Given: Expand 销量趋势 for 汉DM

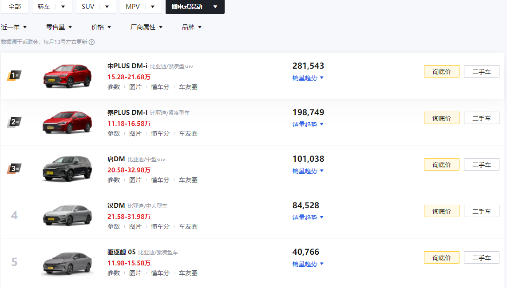Looking at the screenshot, I should [308, 217].
